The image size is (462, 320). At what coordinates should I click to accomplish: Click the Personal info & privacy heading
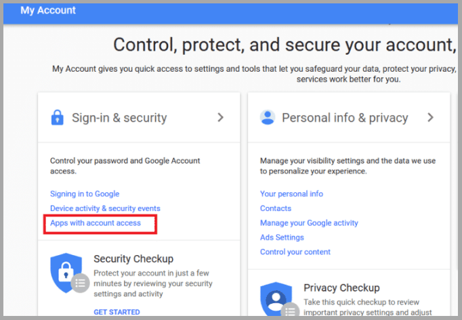pyautogui.click(x=345, y=118)
